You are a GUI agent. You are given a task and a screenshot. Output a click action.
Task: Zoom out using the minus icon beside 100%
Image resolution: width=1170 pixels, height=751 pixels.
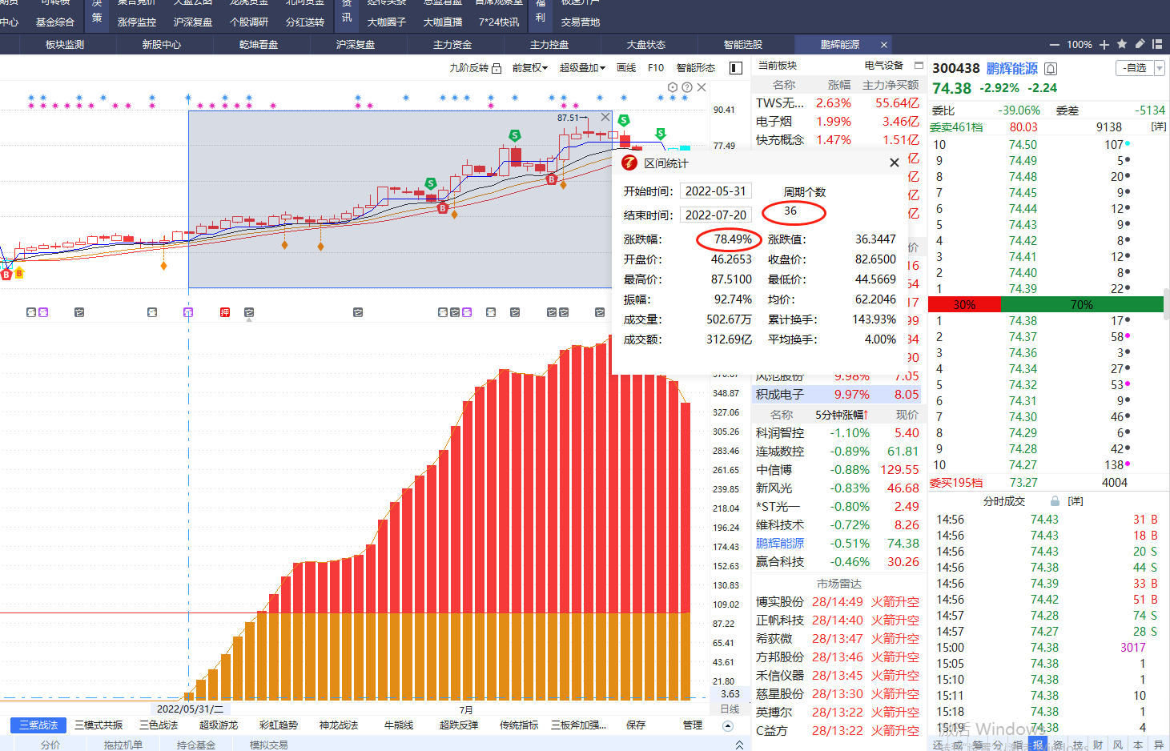pyautogui.click(x=1054, y=45)
